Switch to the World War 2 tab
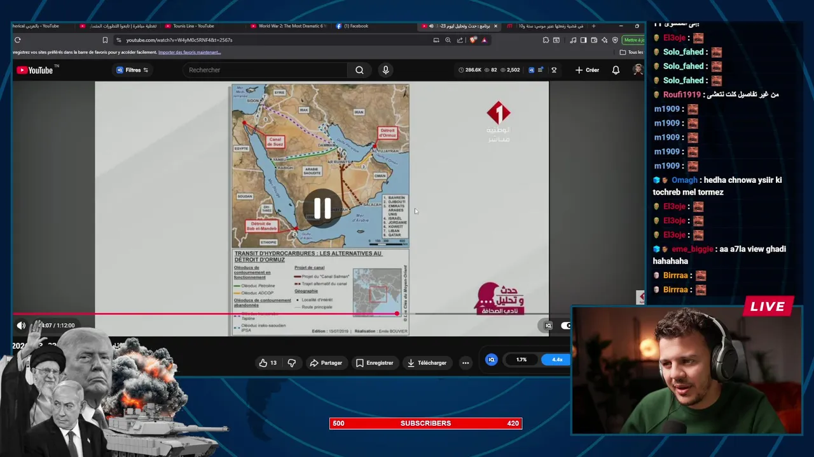 [x=289, y=26]
